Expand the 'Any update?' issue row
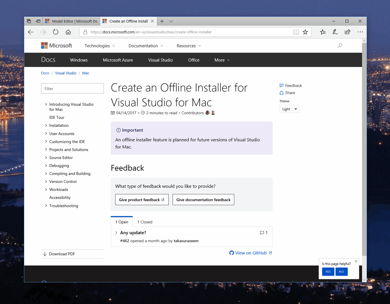Screen dimensions: 390x304 point(116,233)
